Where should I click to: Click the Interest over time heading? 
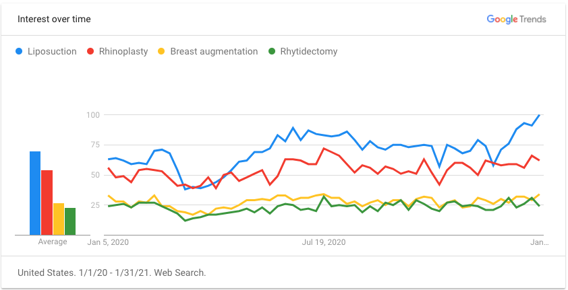[x=54, y=19]
